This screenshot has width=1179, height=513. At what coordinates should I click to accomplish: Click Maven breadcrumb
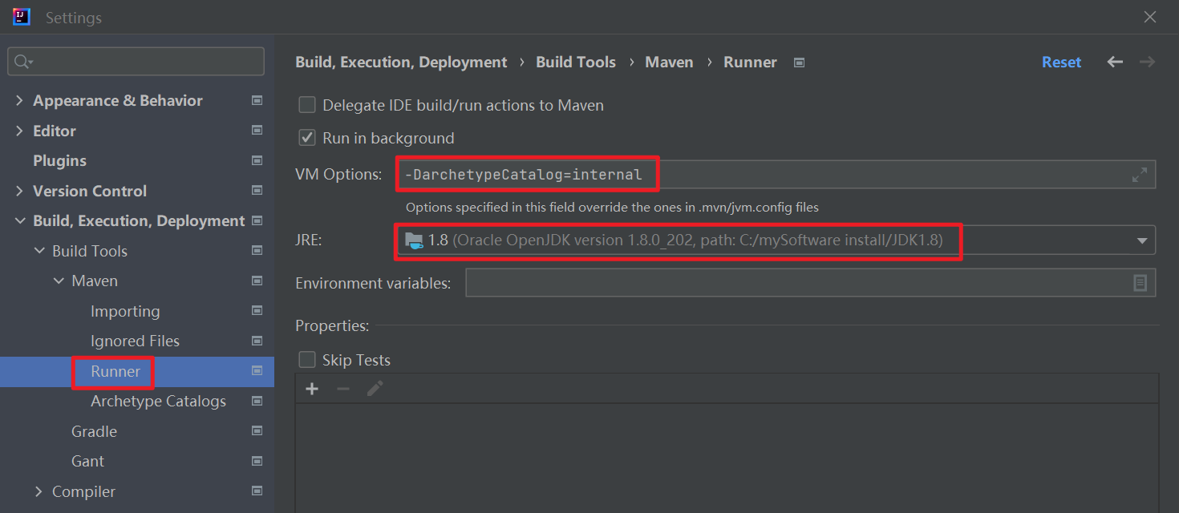point(669,63)
